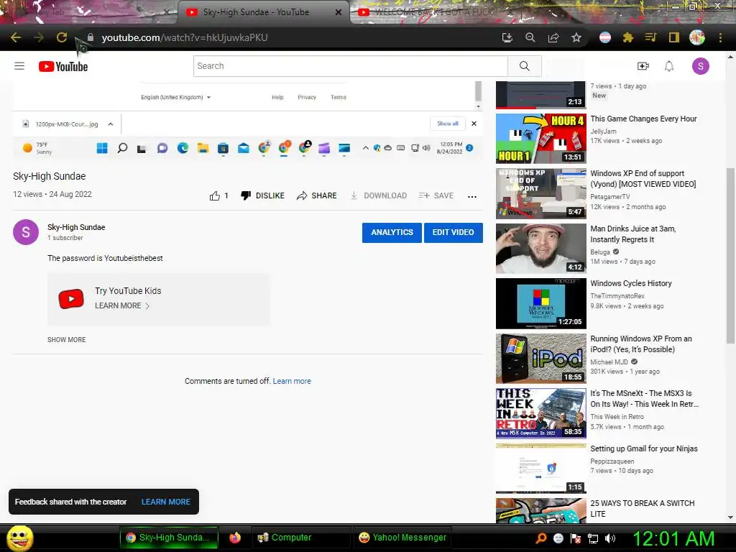The height and width of the screenshot is (552, 736).
Task: Open the Chrome profile avatar
Action: tap(697, 37)
